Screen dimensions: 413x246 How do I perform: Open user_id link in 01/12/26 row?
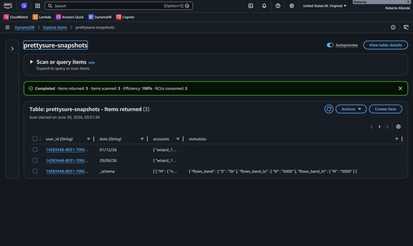click(67, 150)
